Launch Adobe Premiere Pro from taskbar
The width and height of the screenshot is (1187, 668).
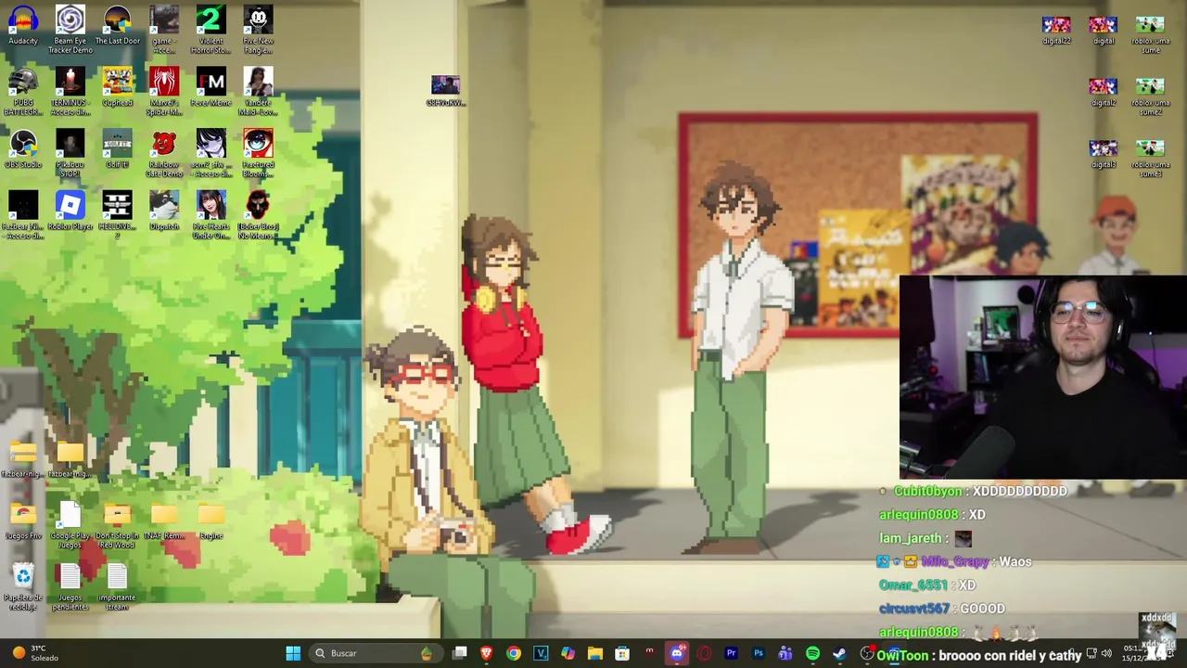pyautogui.click(x=732, y=653)
